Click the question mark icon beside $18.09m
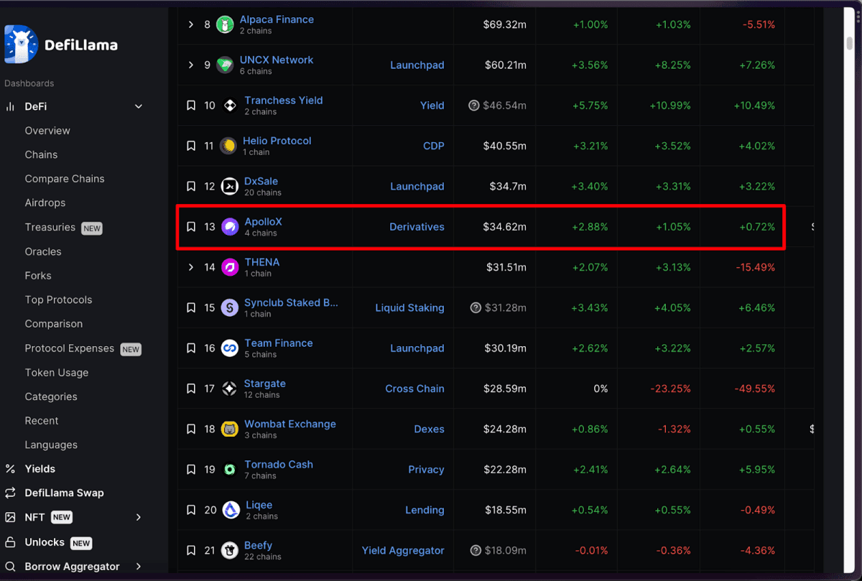The height and width of the screenshot is (581, 862). click(476, 551)
